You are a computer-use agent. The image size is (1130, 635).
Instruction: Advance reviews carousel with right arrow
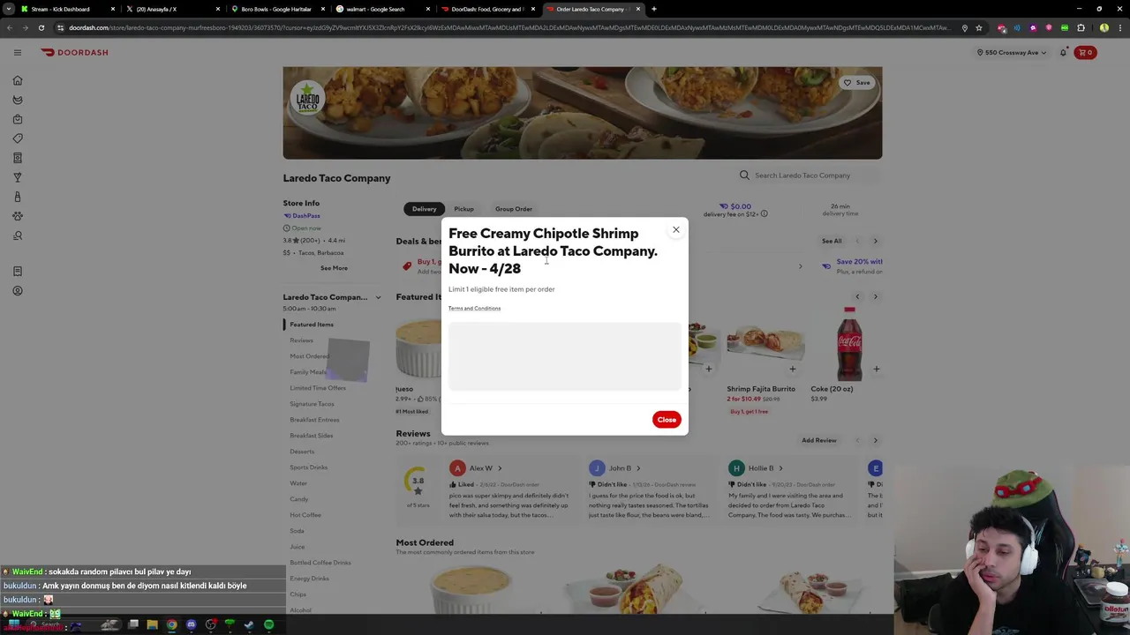[x=876, y=440]
